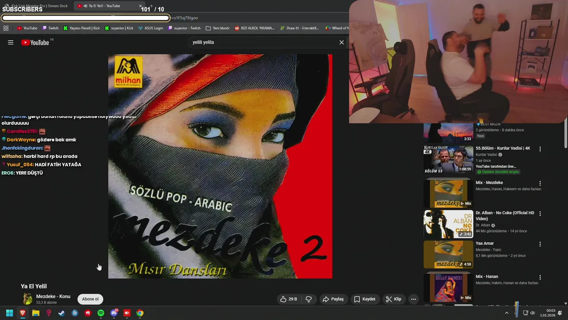Open the '55.Bölüm - Kurtlar Vadisi | 4K' title
568x320 pixels.
[503, 148]
